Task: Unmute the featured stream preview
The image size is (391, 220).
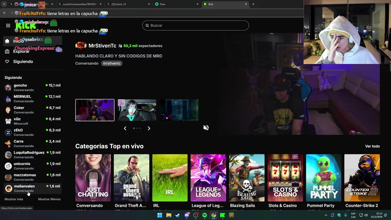Action: 206,128
